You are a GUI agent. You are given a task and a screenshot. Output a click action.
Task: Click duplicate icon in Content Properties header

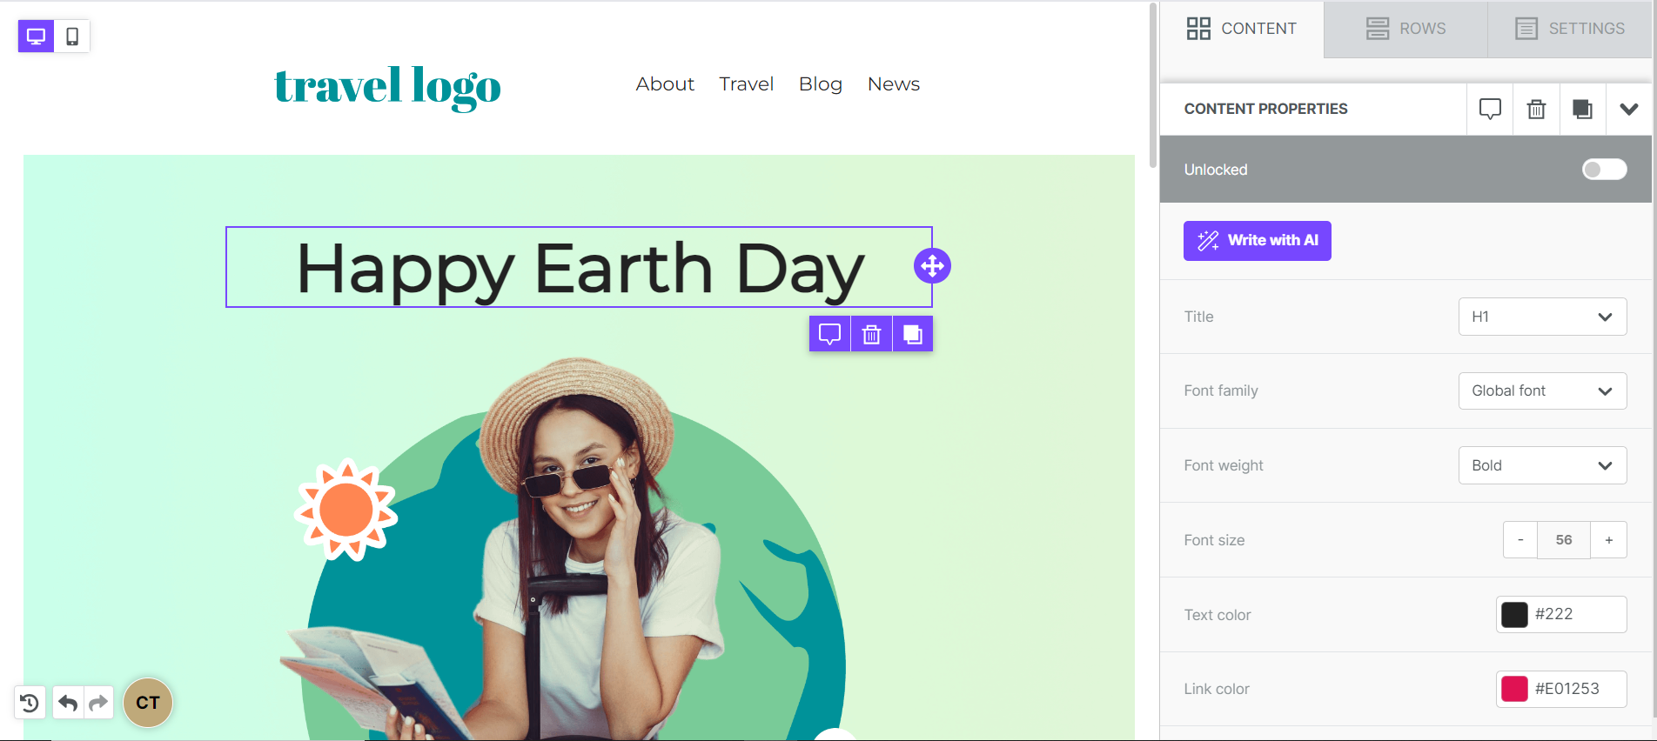pyautogui.click(x=1583, y=109)
